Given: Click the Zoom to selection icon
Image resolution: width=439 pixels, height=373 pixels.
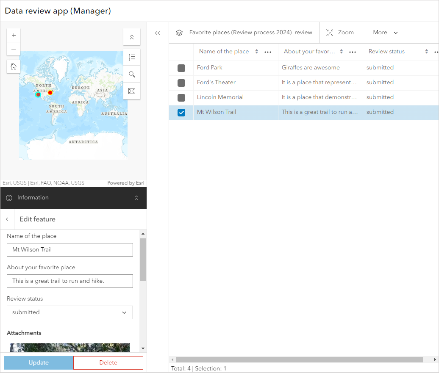Looking at the screenshot, I should point(330,32).
